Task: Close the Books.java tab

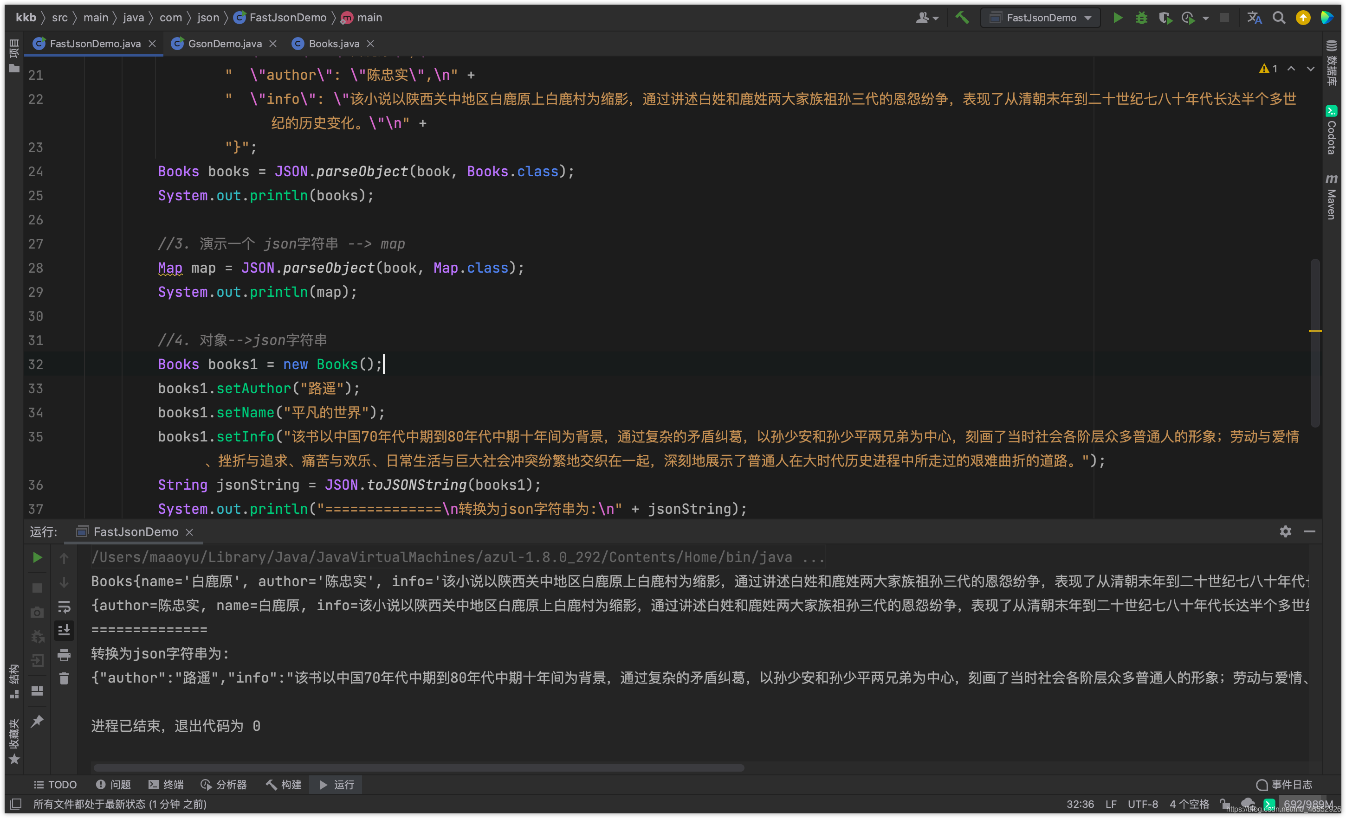Action: click(370, 44)
